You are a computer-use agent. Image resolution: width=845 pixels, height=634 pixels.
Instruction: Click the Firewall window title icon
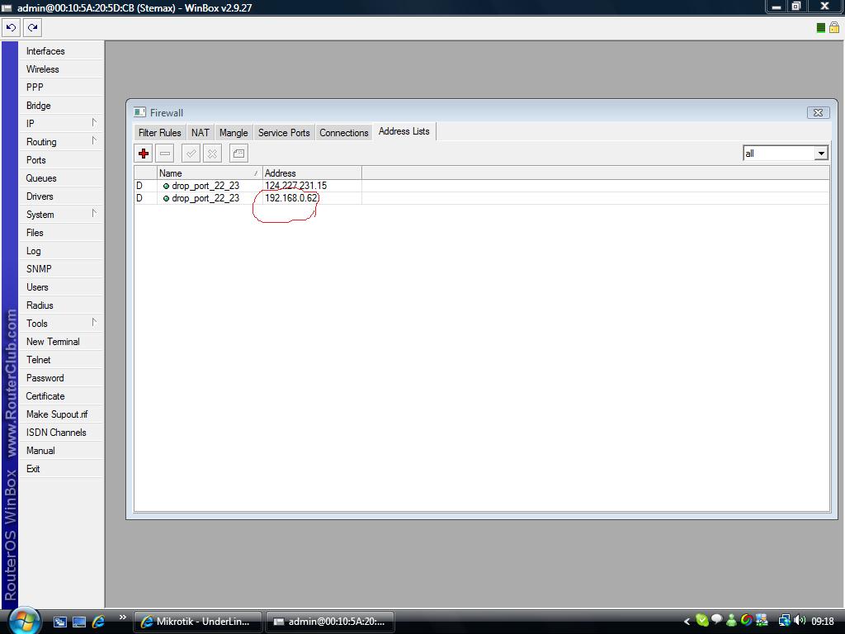pos(139,112)
